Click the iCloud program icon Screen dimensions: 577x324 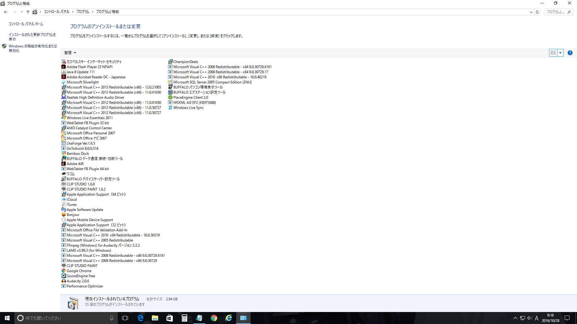pyautogui.click(x=64, y=199)
